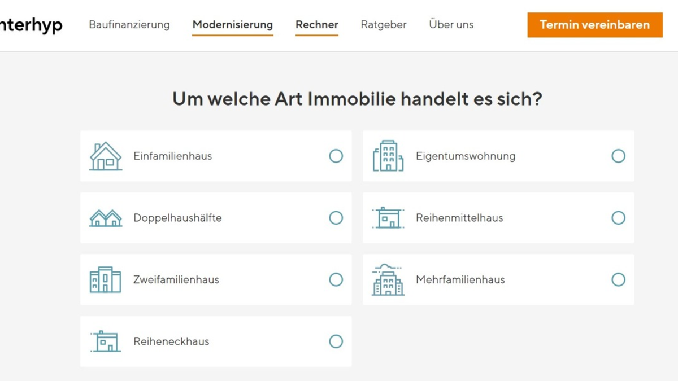Click the Reihenmittelhaus row-house icon
Viewport: 678px width, 381px height.
click(388, 218)
